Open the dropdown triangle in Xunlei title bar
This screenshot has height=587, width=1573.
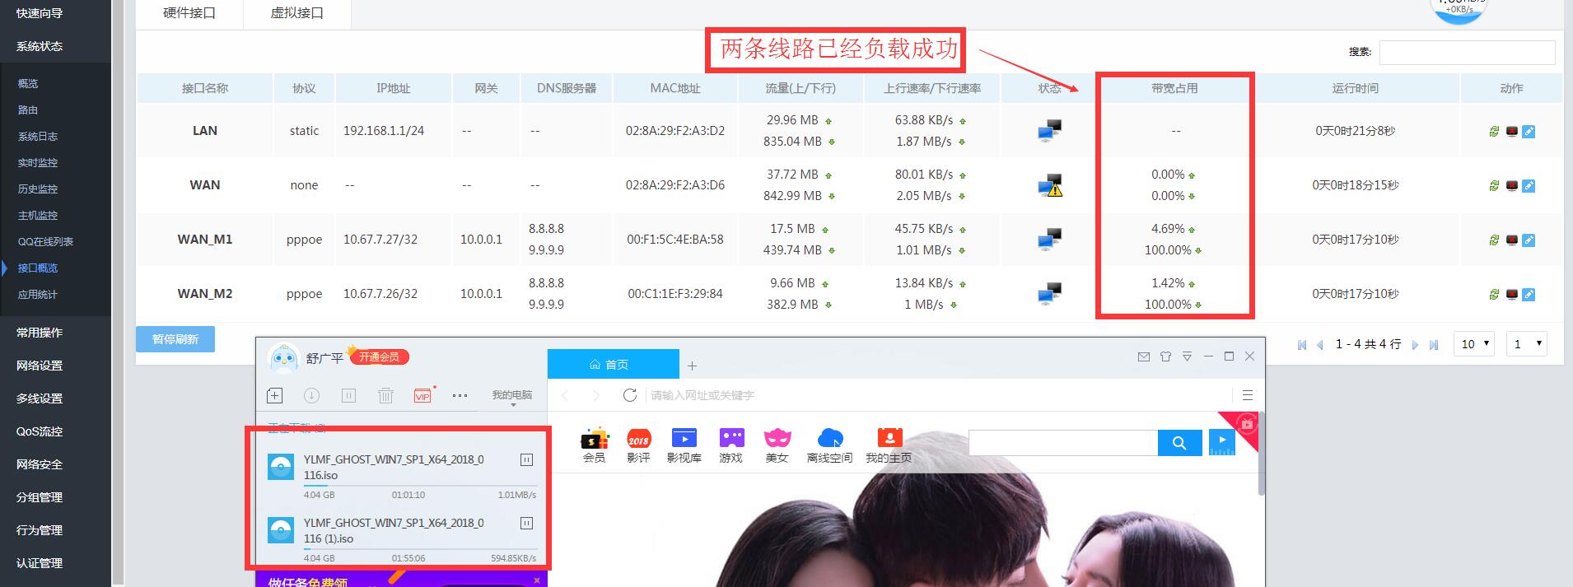pyautogui.click(x=1187, y=356)
